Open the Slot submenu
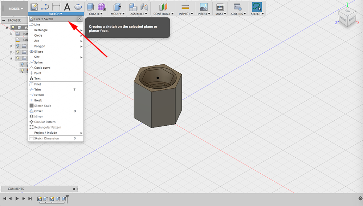Viewport: 363px width, 206px height. click(x=56, y=57)
